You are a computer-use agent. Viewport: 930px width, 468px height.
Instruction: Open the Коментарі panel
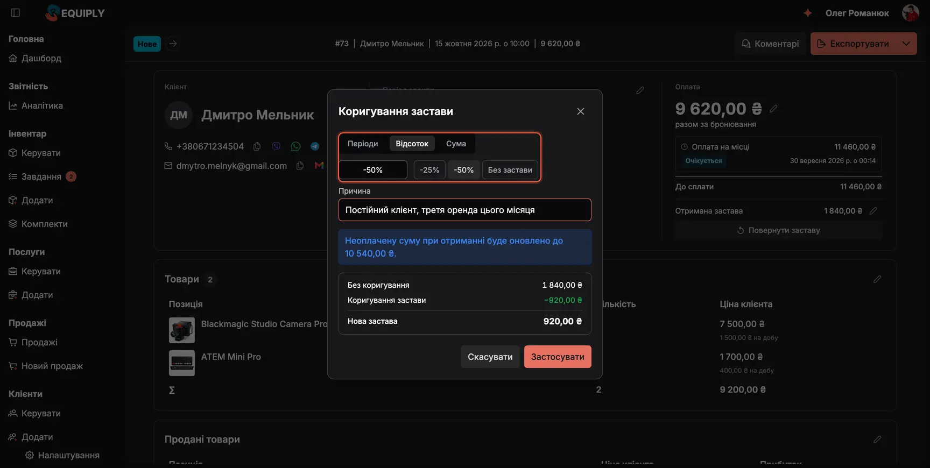[770, 44]
